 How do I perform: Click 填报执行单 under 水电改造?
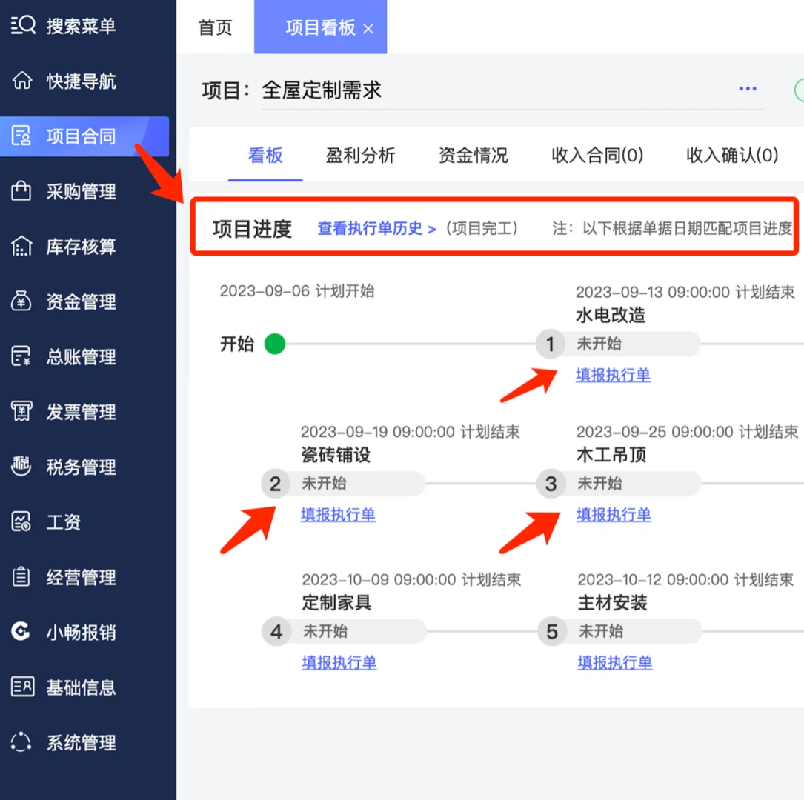(613, 375)
